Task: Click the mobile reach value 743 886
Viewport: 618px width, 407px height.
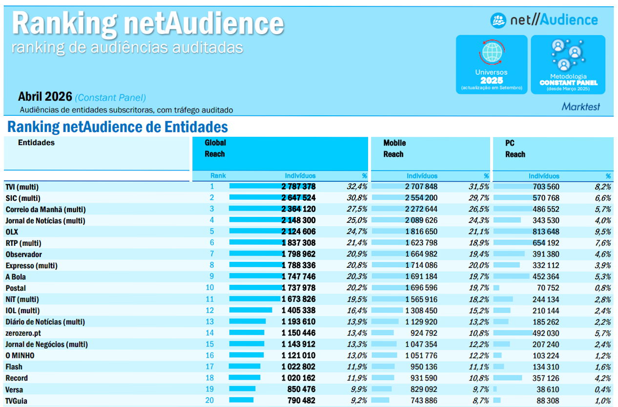Action: 424,401
